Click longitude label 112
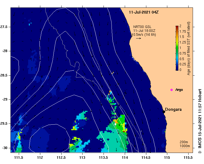This screenshot has height=164, width=204. coord(40,157)
